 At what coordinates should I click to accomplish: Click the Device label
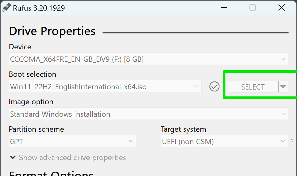pos(20,47)
